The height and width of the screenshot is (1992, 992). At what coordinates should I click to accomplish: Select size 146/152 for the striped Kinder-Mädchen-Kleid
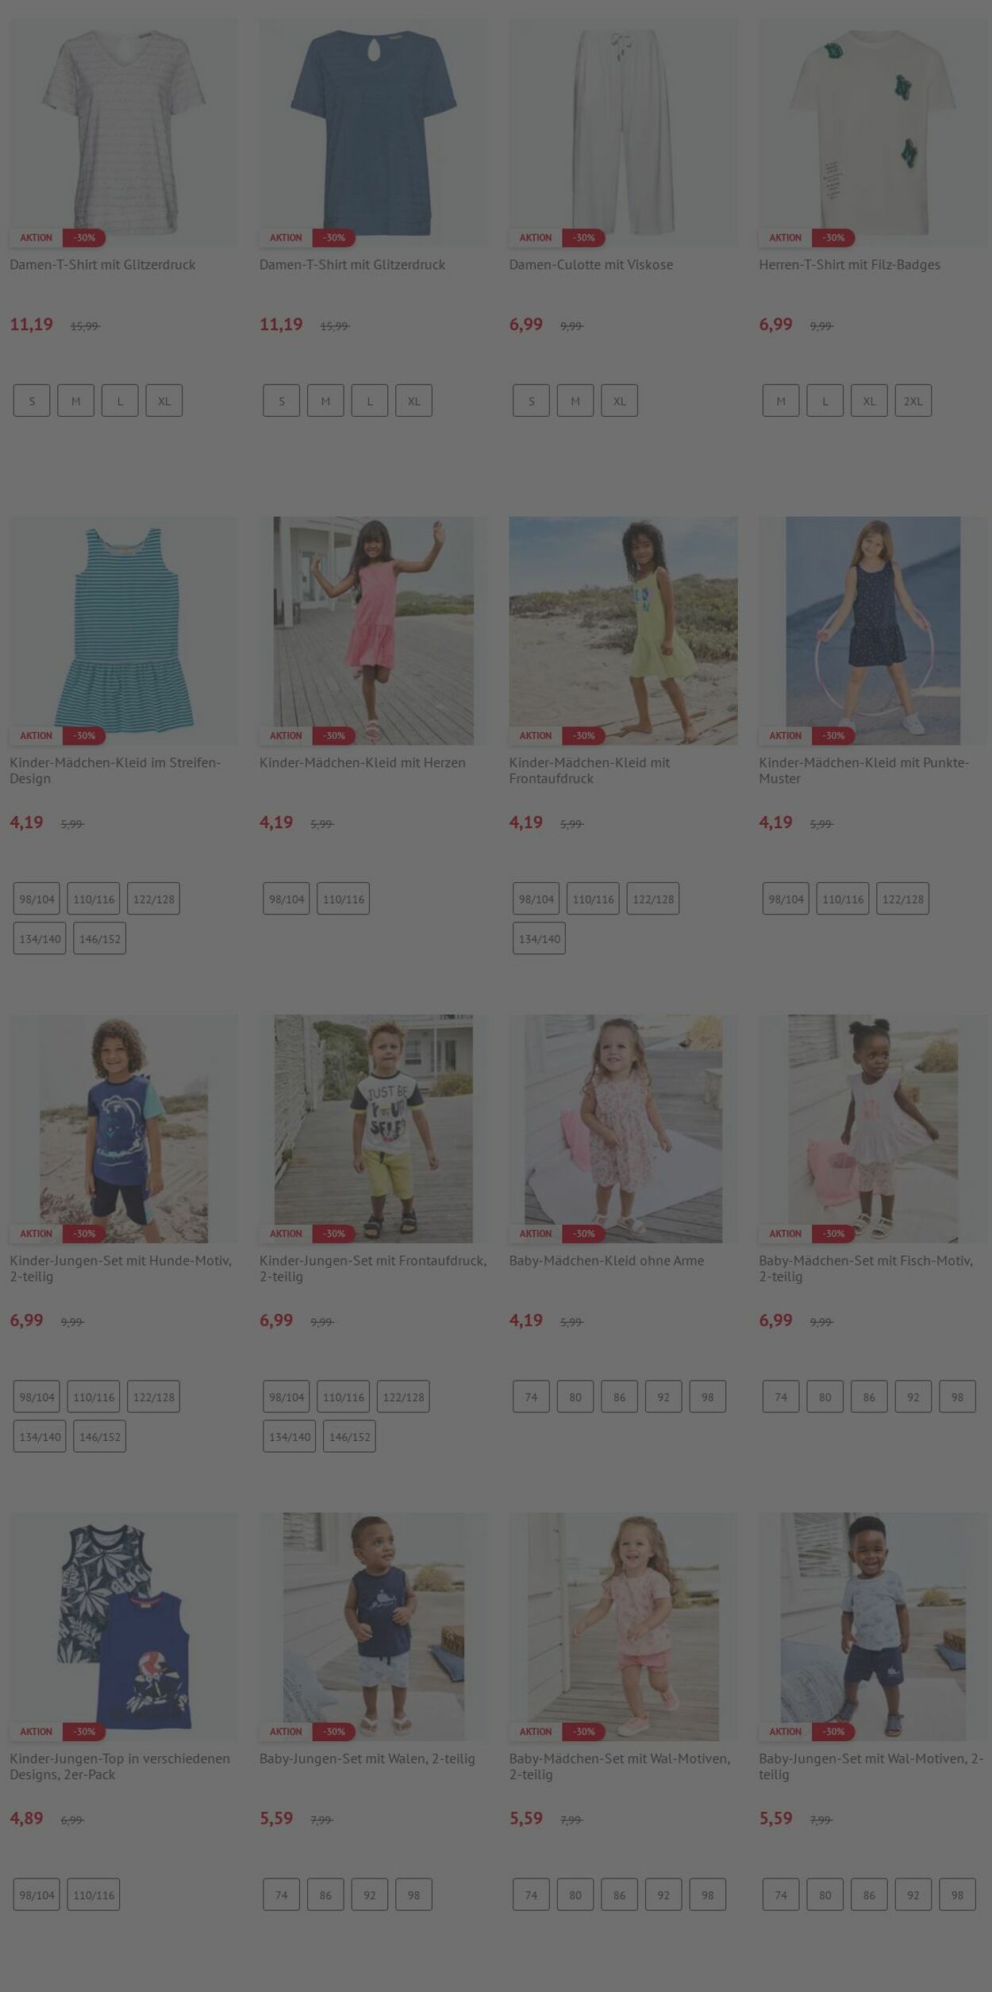(99, 938)
